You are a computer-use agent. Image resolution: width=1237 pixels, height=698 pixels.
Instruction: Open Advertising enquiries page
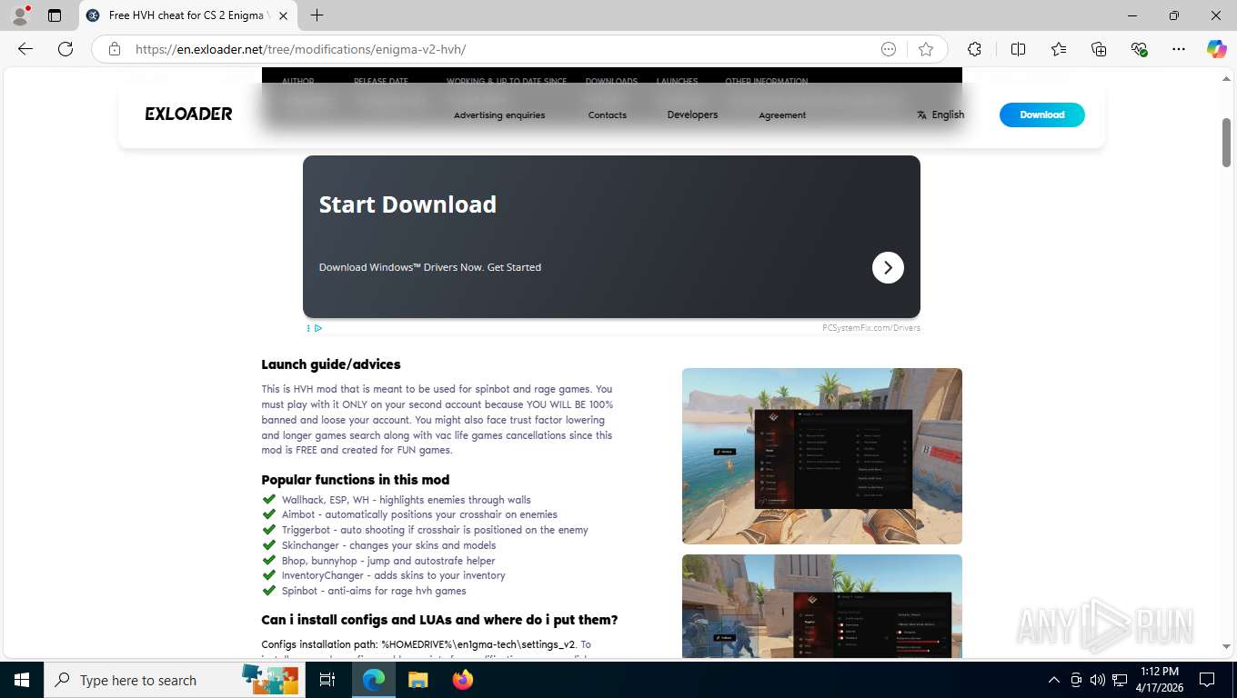(x=499, y=115)
